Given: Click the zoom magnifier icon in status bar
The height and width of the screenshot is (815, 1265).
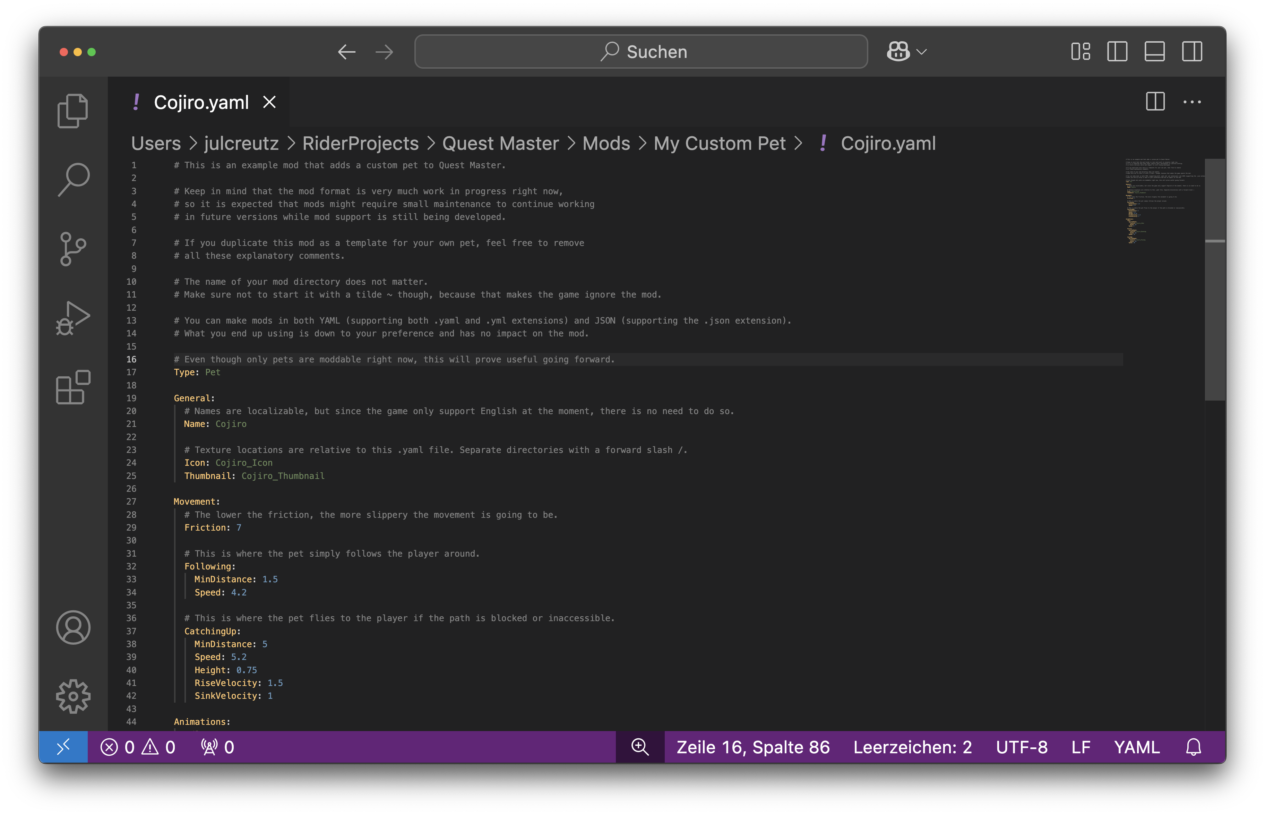Looking at the screenshot, I should [640, 747].
